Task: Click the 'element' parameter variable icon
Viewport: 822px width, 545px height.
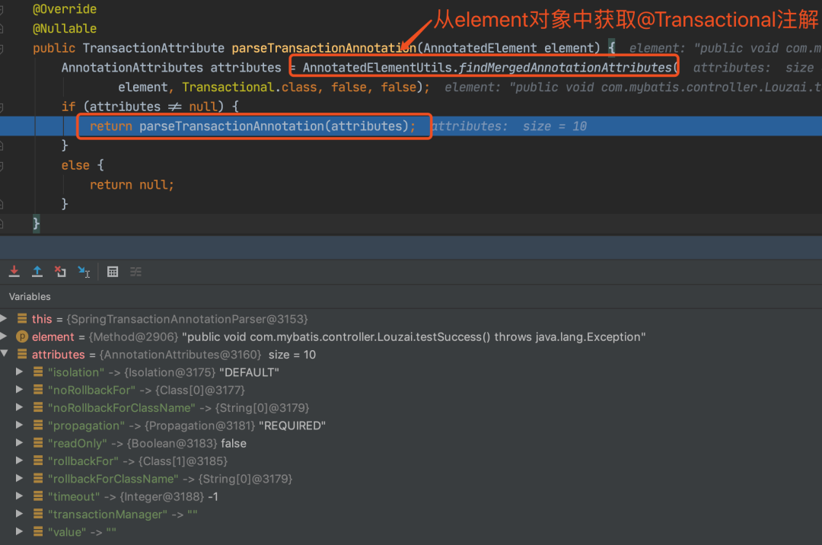Action: 22,336
